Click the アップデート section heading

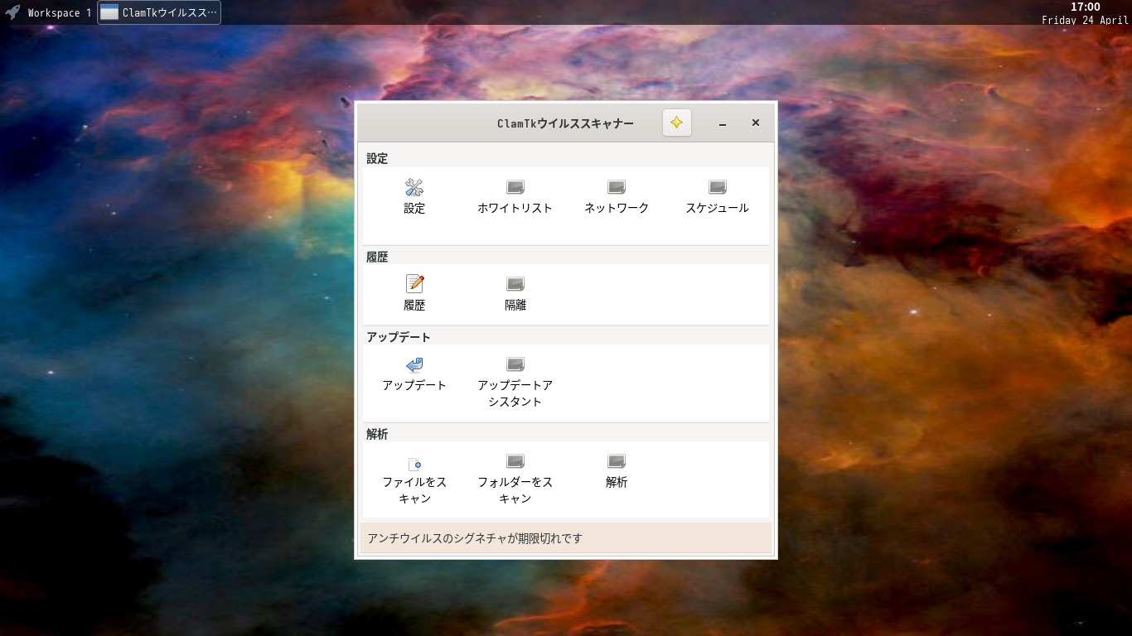pos(399,337)
